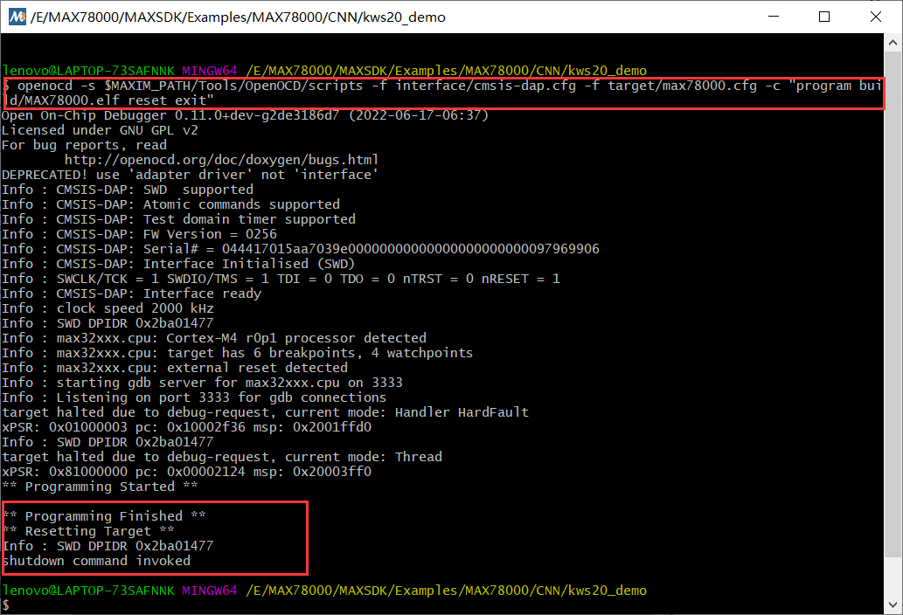This screenshot has width=903, height=615.
Task: Click the scrollbar up arrow
Action: click(893, 43)
